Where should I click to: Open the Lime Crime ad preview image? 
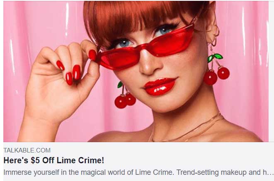(136, 71)
